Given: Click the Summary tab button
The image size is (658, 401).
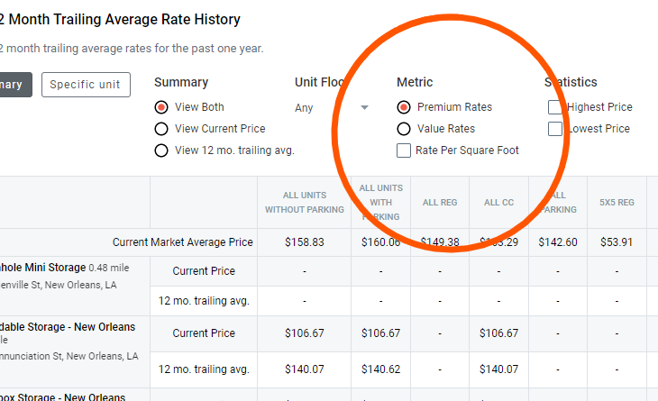Looking at the screenshot, I should point(14,85).
